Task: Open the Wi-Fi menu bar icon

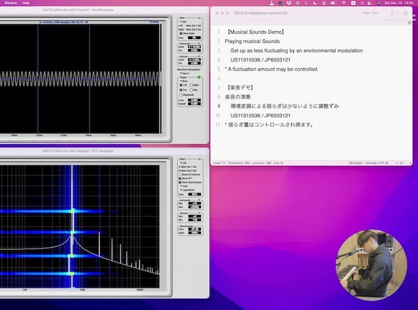Action: tap(344, 3)
